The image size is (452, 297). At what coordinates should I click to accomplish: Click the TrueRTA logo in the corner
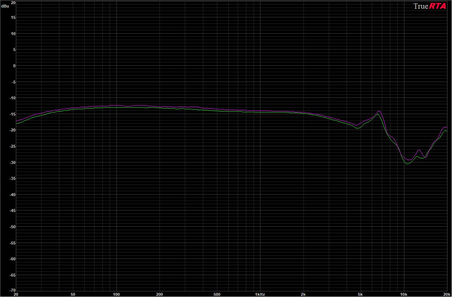pos(430,6)
